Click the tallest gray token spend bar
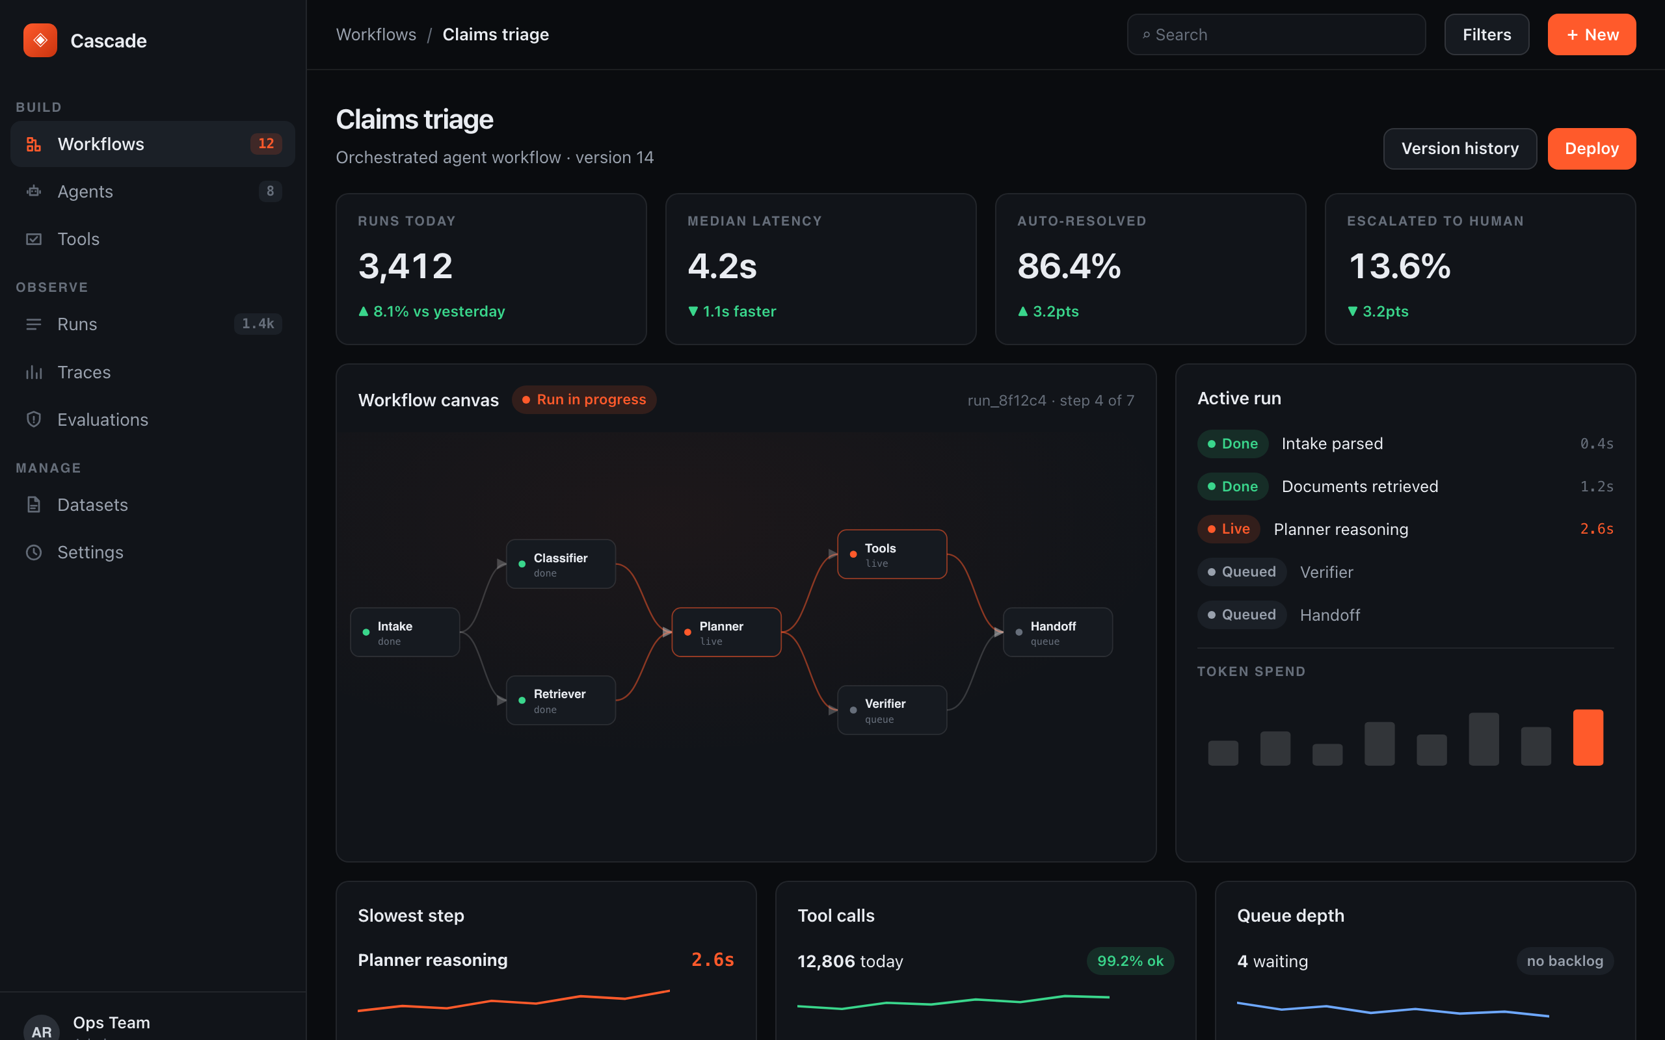This screenshot has width=1665, height=1040. pyautogui.click(x=1484, y=739)
